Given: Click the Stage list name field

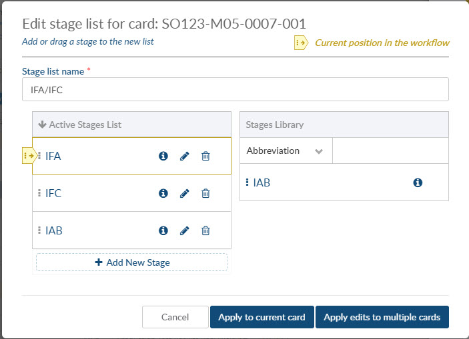Looking at the screenshot, I should tap(235, 90).
